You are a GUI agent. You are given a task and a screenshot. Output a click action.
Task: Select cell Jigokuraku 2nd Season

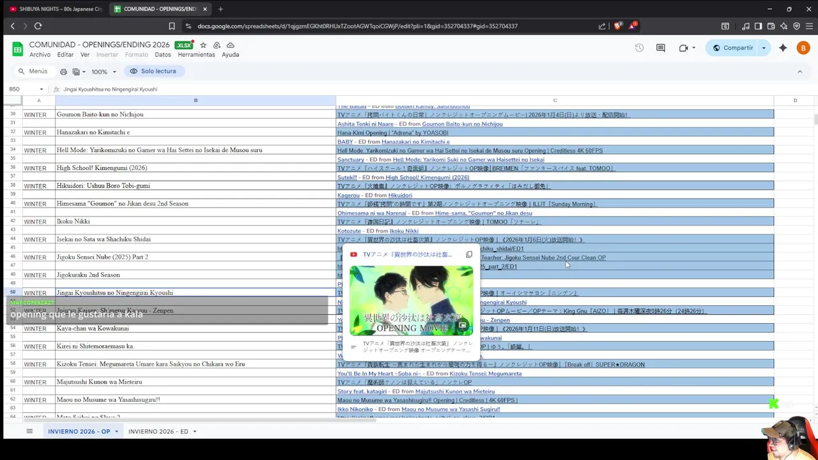click(196, 275)
